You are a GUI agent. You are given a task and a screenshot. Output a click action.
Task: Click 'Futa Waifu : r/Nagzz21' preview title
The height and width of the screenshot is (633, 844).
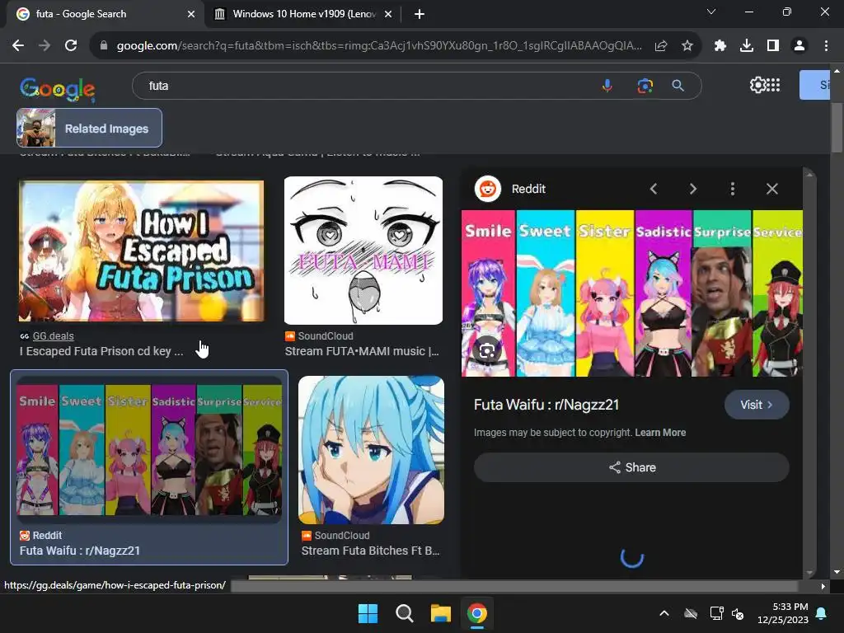pyautogui.click(x=546, y=405)
